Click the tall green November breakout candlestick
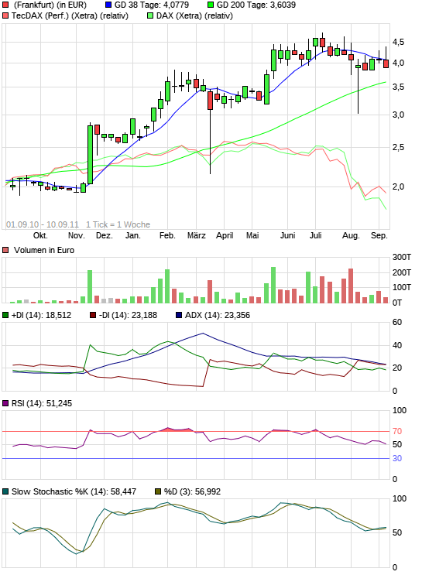The width and height of the screenshot is (422, 575). click(90, 154)
